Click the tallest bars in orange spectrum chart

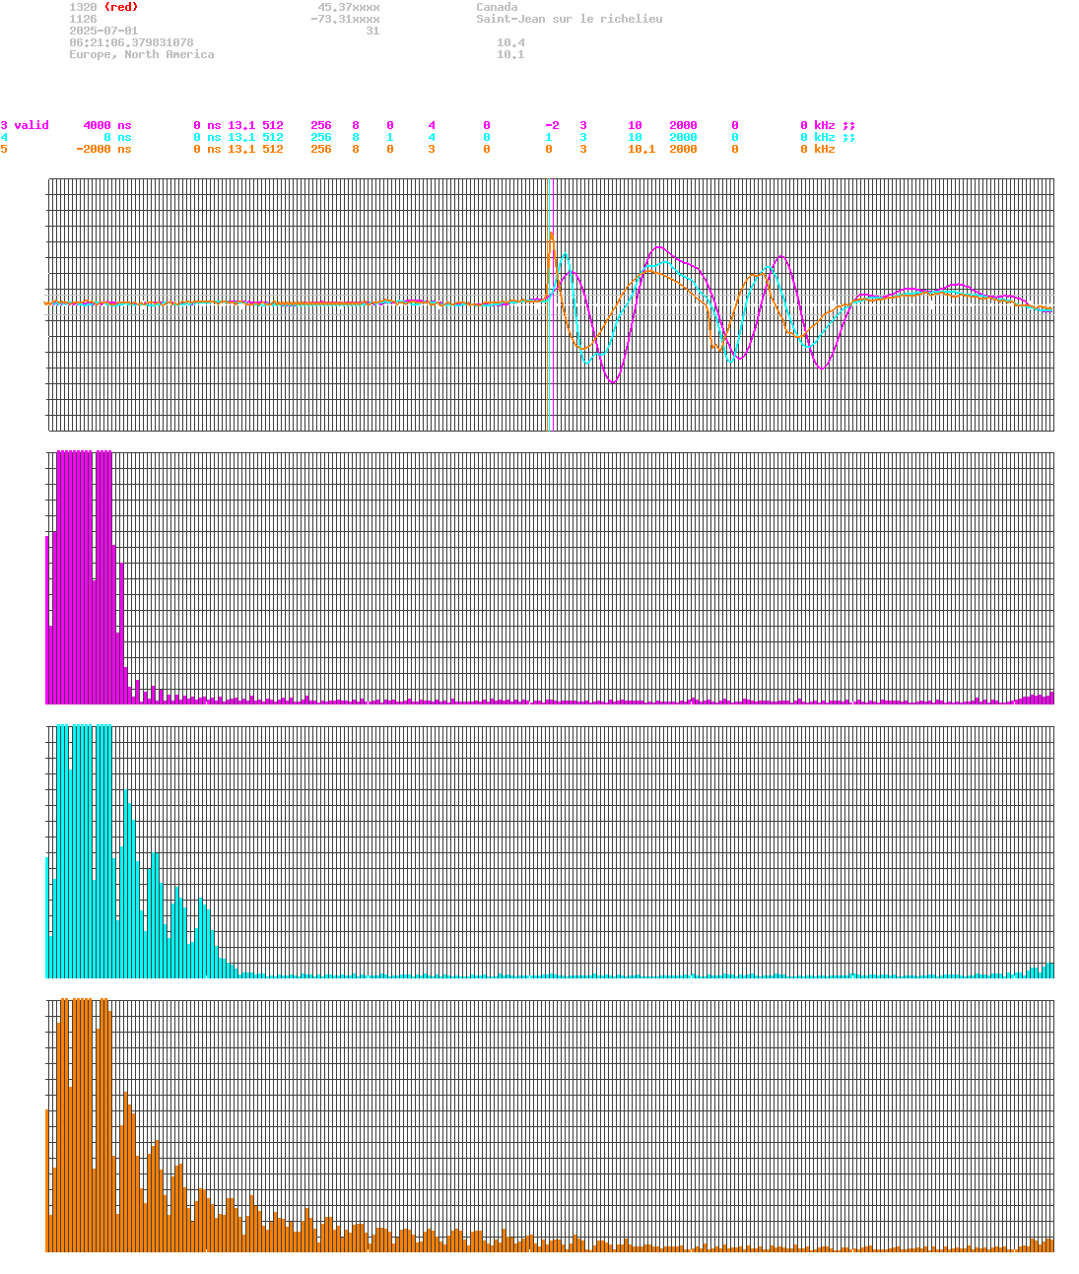click(x=82, y=1124)
